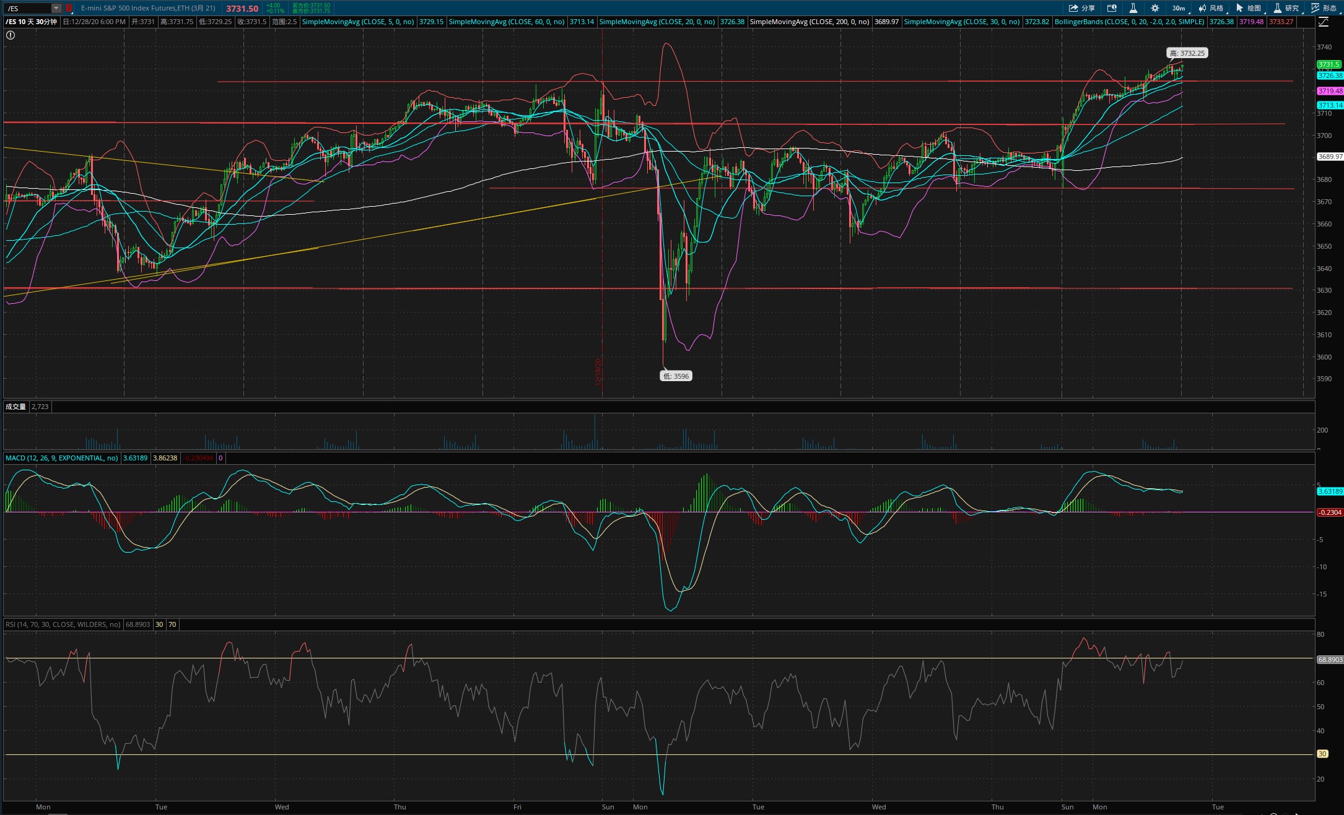Click the E-mini S&P 500 Index Futures title
Viewport: 1344px width, 815px height.
[x=148, y=8]
